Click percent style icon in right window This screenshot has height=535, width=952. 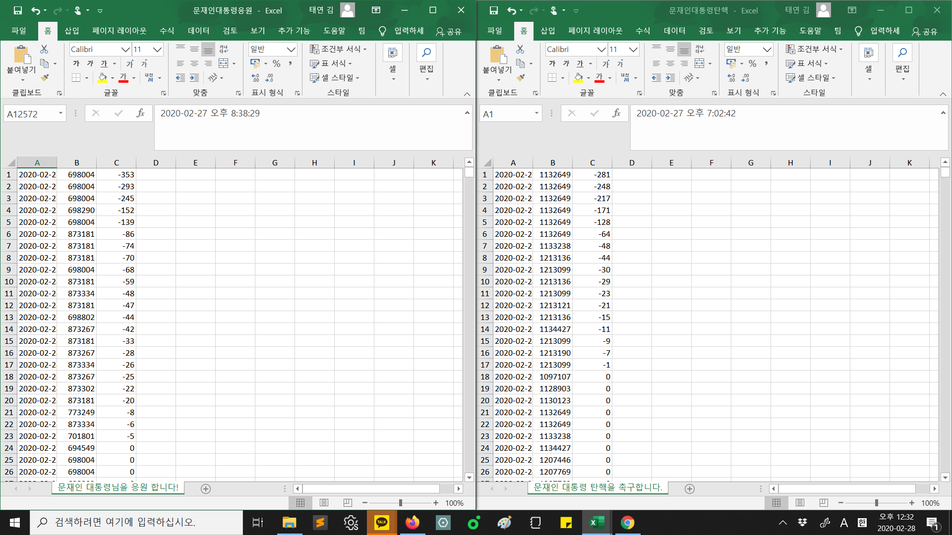tap(752, 63)
